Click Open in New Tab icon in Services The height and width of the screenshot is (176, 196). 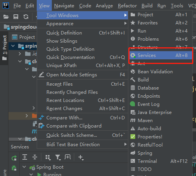[68, 157]
